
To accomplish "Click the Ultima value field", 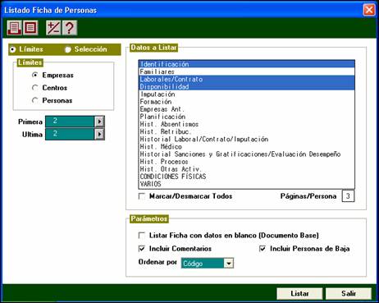I will coord(70,135).
